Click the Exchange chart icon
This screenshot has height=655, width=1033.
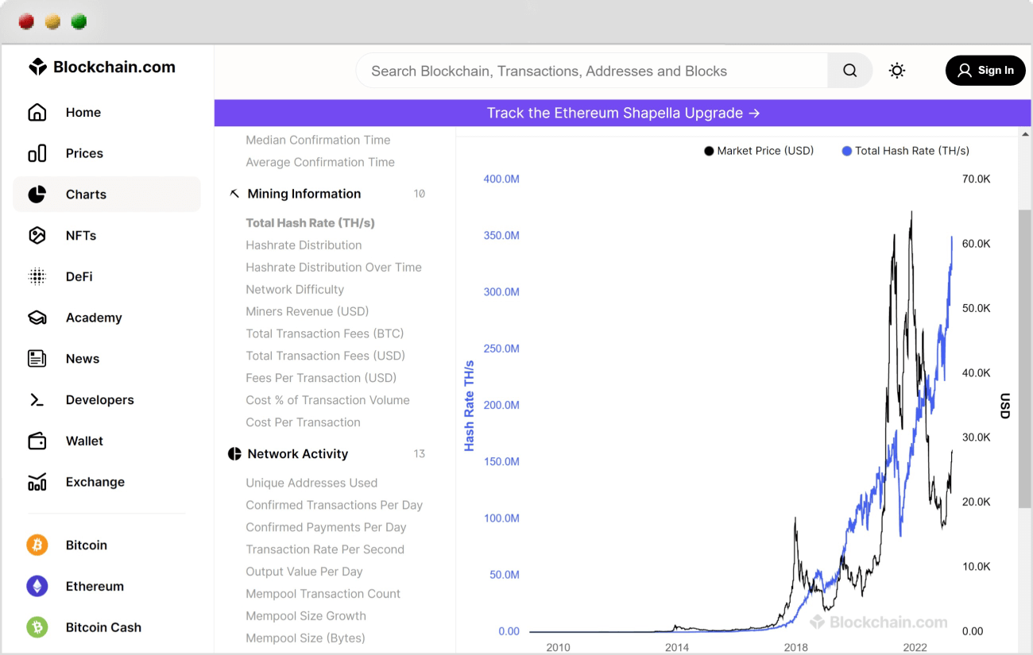click(x=37, y=482)
